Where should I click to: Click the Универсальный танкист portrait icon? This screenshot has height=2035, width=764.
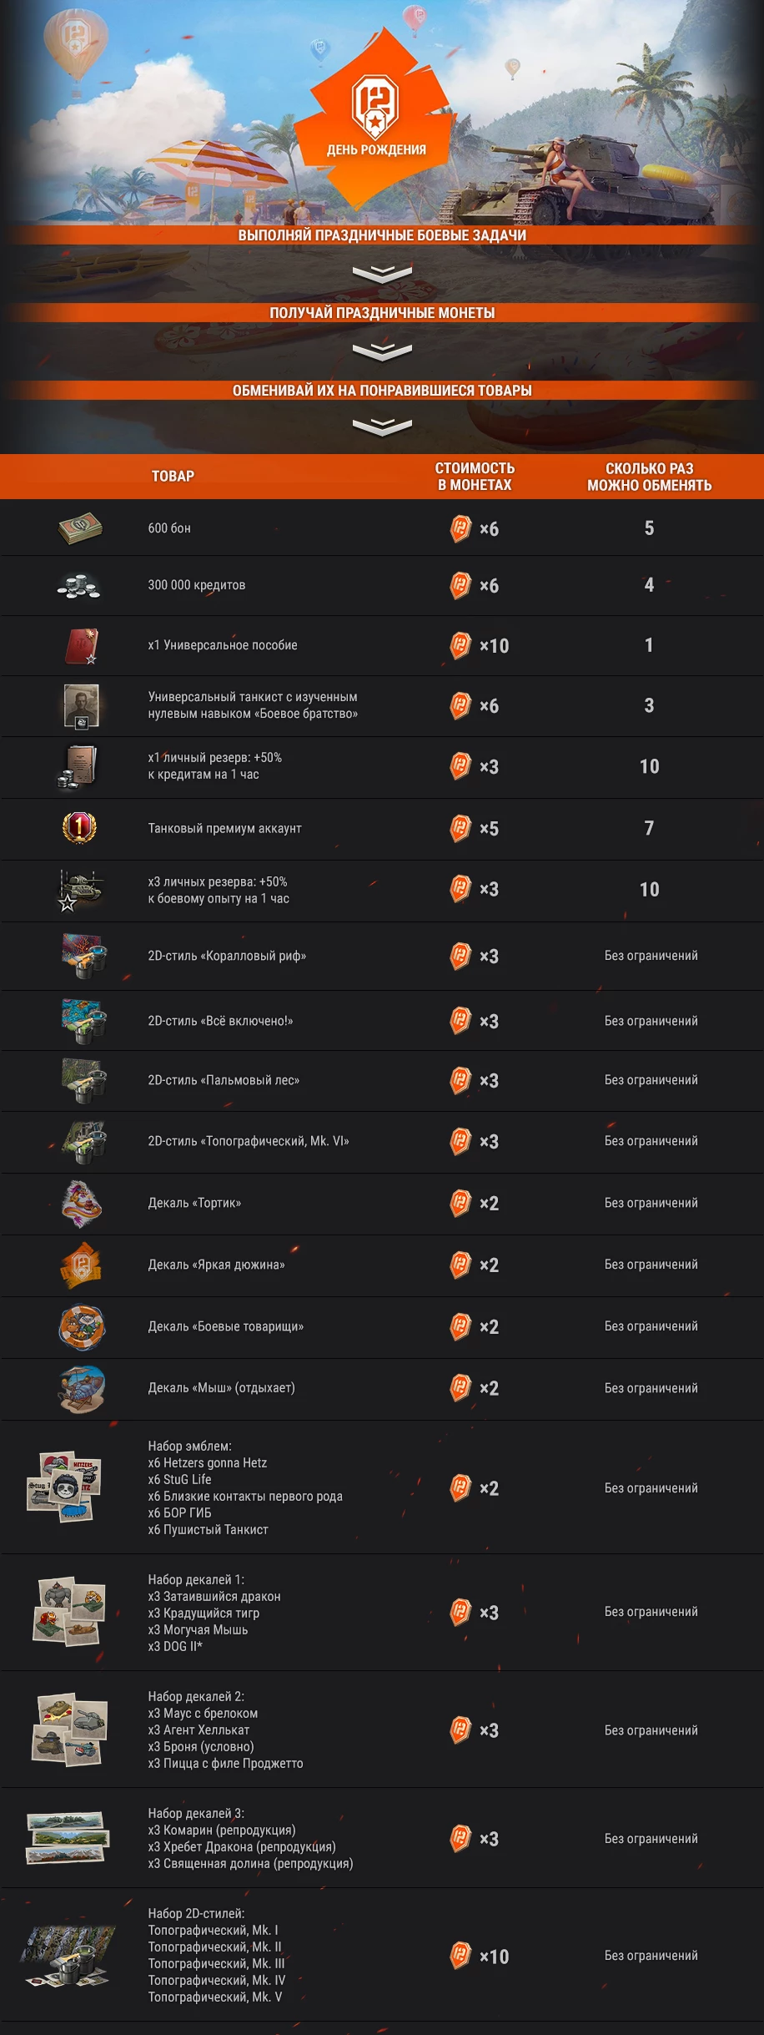coord(81,706)
